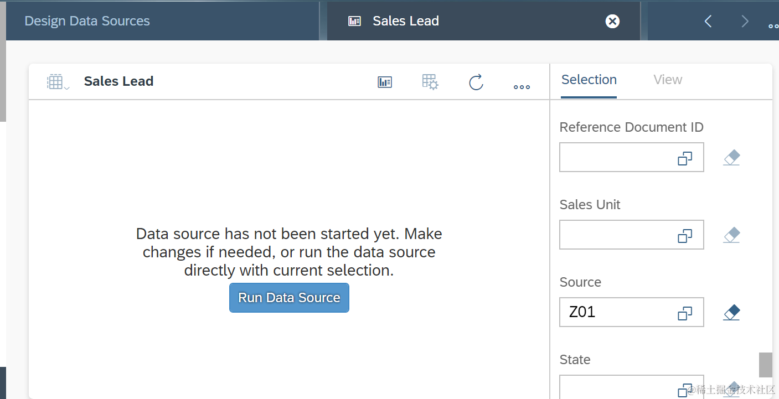Image resolution: width=779 pixels, height=399 pixels.
Task: Open the table view selector icon
Action: pos(57,82)
